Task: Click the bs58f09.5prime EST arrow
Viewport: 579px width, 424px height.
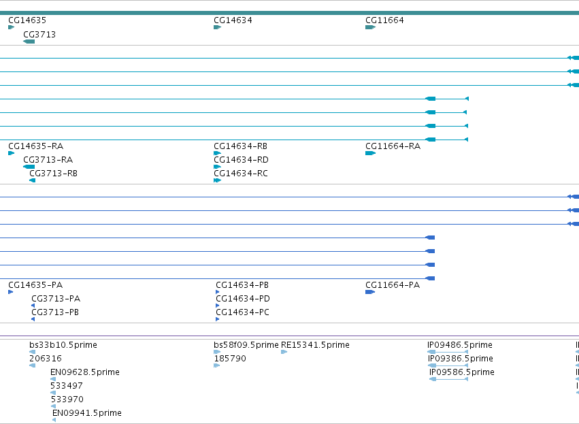Action: [x=217, y=352]
